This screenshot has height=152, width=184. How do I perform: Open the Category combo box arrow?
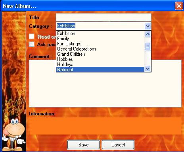148,26
